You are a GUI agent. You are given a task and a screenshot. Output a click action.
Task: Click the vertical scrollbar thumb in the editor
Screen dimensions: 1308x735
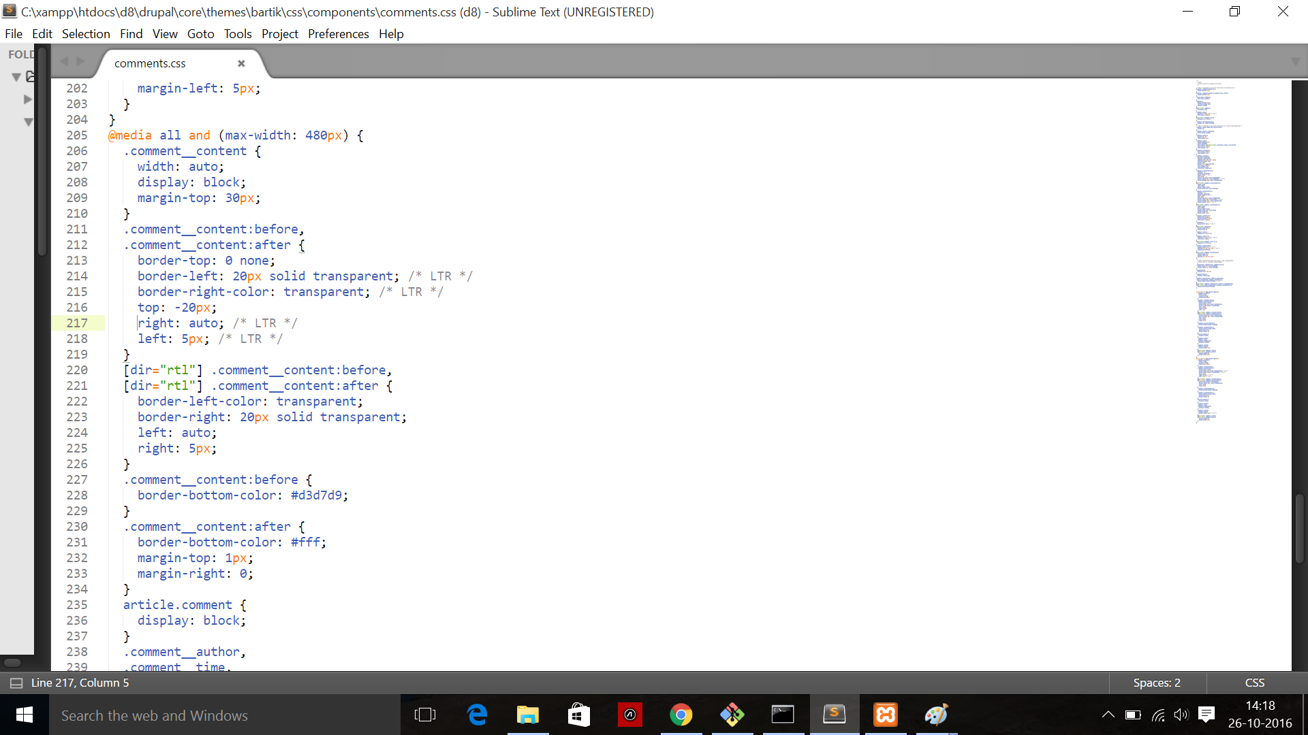1300,528
